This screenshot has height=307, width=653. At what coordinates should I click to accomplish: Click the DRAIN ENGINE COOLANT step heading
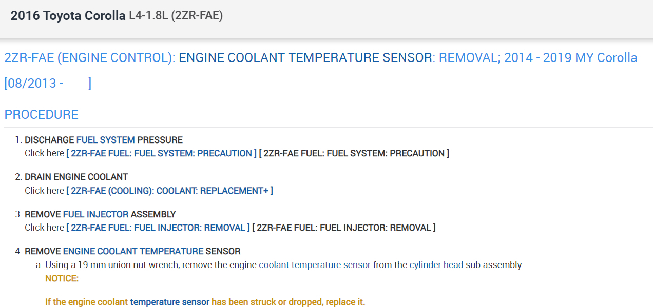(76, 177)
